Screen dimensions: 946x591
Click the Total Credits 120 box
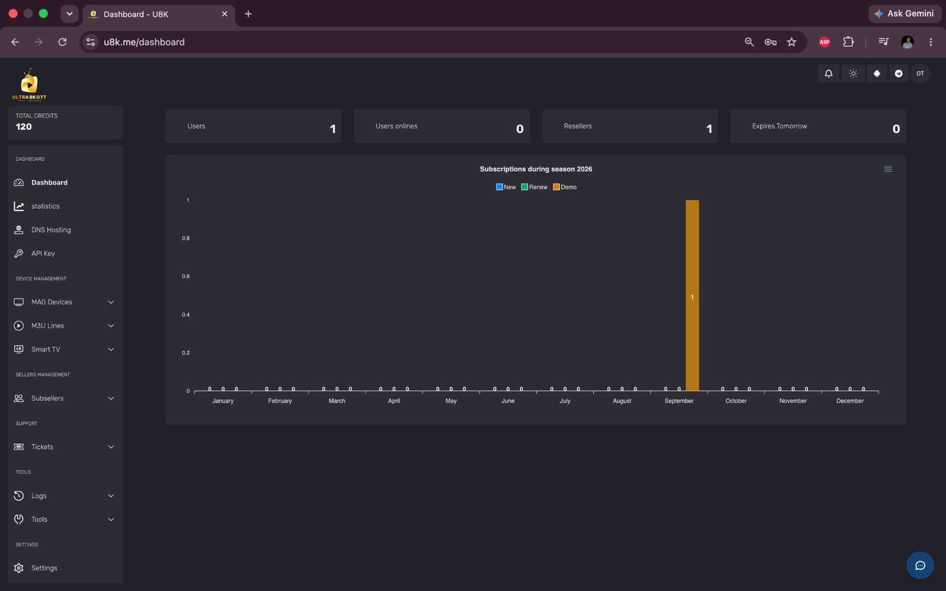point(65,122)
